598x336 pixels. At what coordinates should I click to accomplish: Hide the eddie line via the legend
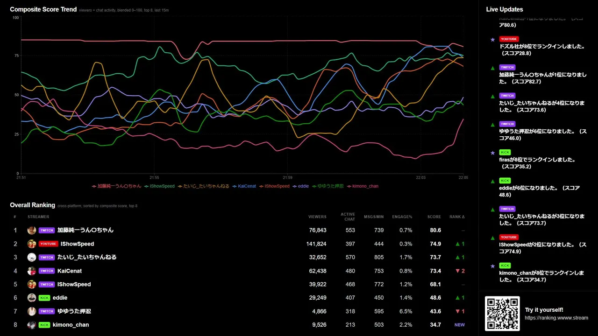(x=301, y=186)
